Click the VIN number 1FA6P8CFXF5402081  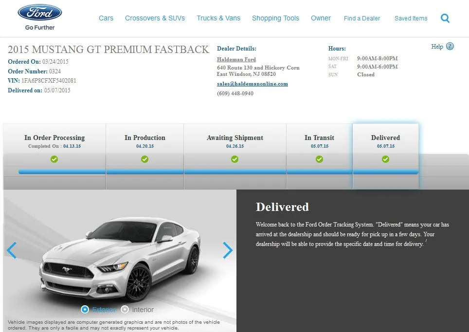49,81
